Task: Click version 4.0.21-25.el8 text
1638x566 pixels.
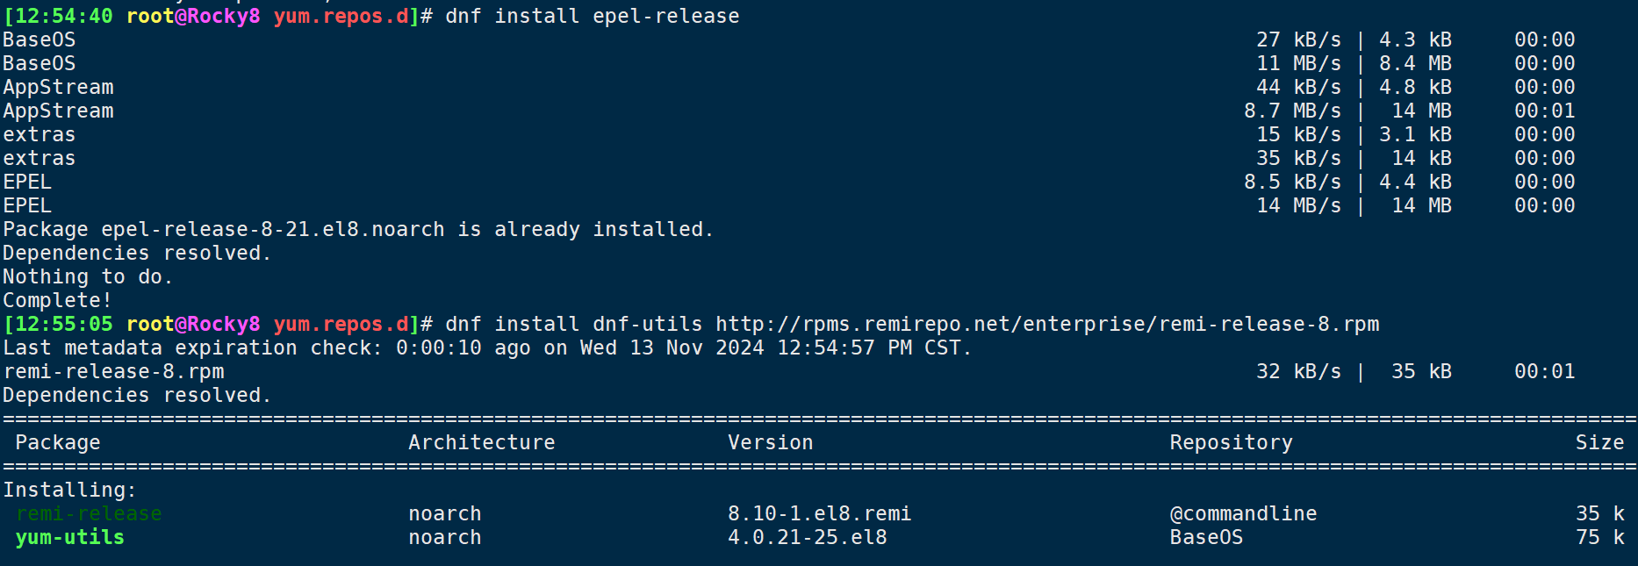Action: point(807,537)
